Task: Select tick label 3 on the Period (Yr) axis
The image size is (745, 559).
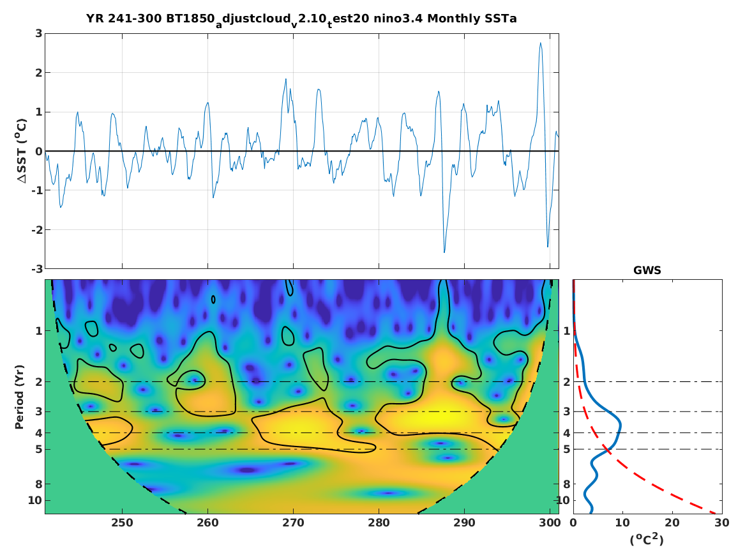Action: pos(38,411)
